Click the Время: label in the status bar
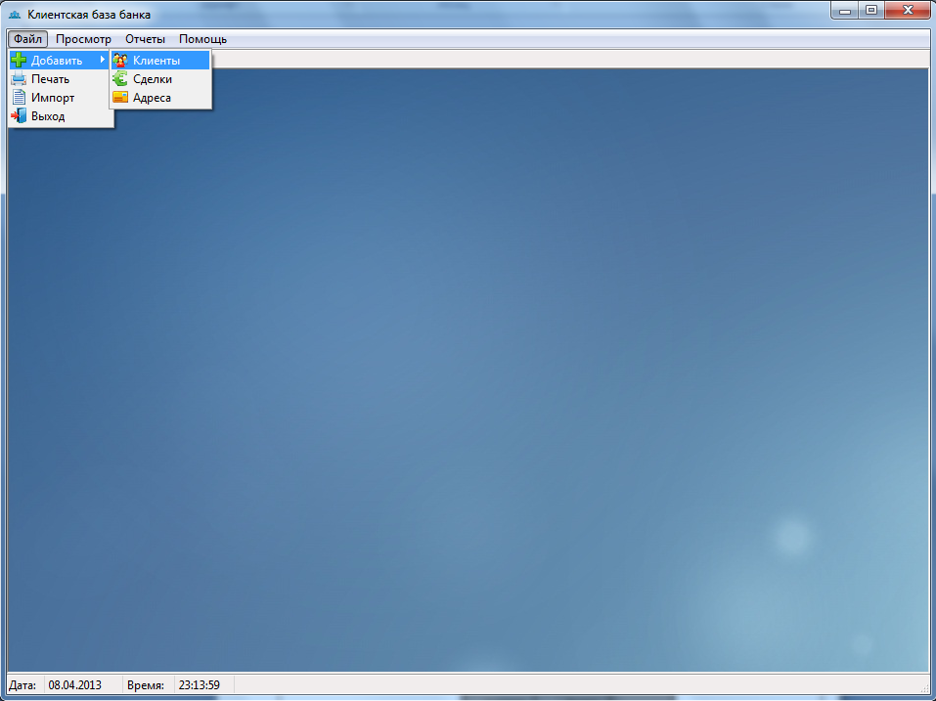This screenshot has height=701, width=936. pos(146,685)
